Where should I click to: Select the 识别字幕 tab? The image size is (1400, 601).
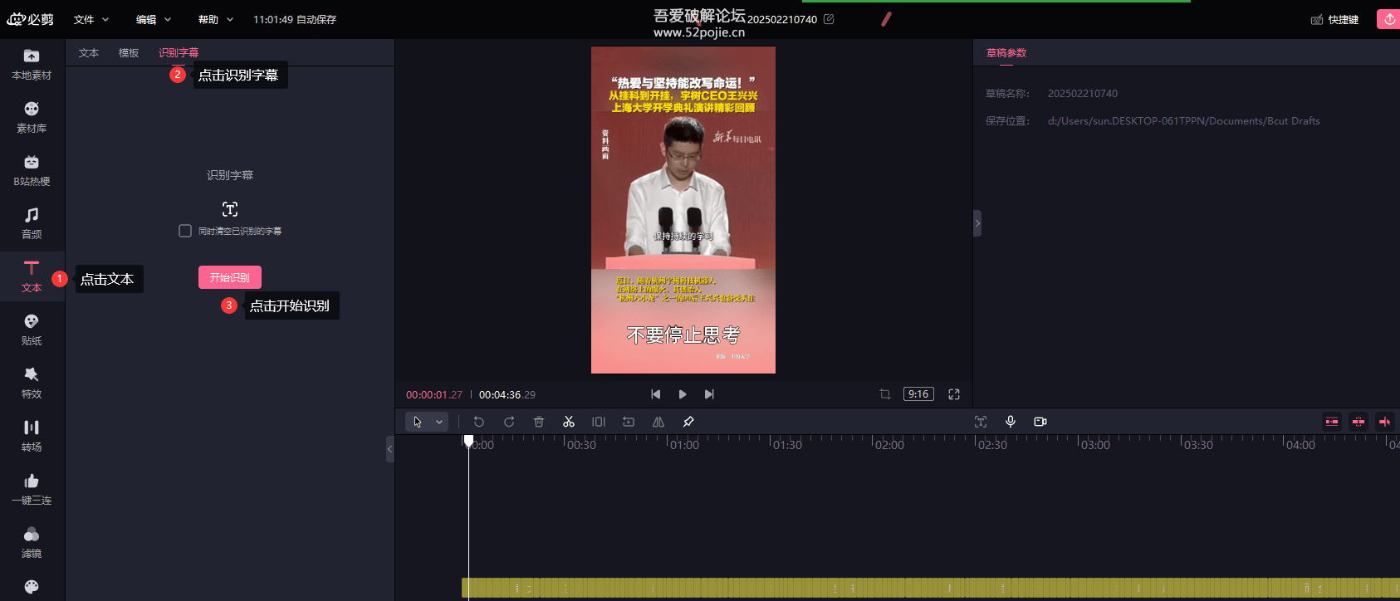[x=179, y=53]
